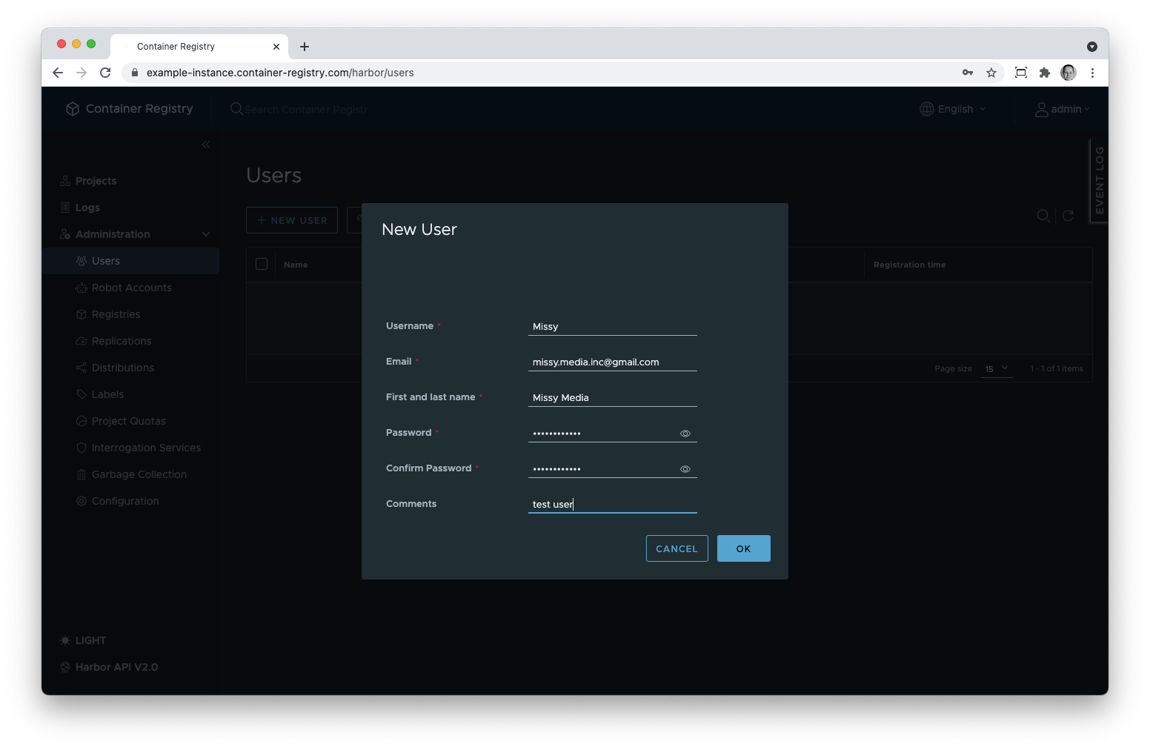
Task: Click the Username input field
Action: (613, 326)
